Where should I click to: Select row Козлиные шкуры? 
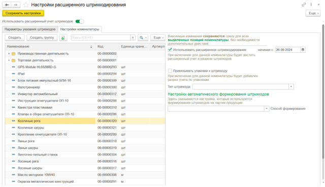(85, 128)
